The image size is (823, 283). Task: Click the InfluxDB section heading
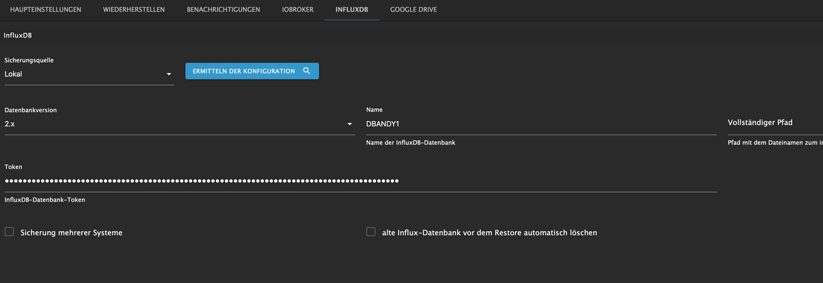click(18, 35)
